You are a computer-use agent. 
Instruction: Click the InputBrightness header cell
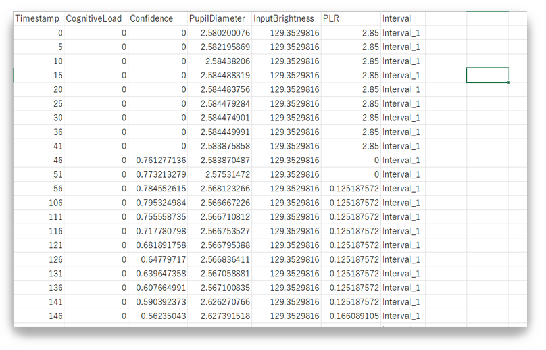pyautogui.click(x=286, y=18)
